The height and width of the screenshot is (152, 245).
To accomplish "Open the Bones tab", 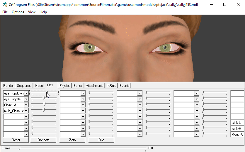I will tap(78, 86).
